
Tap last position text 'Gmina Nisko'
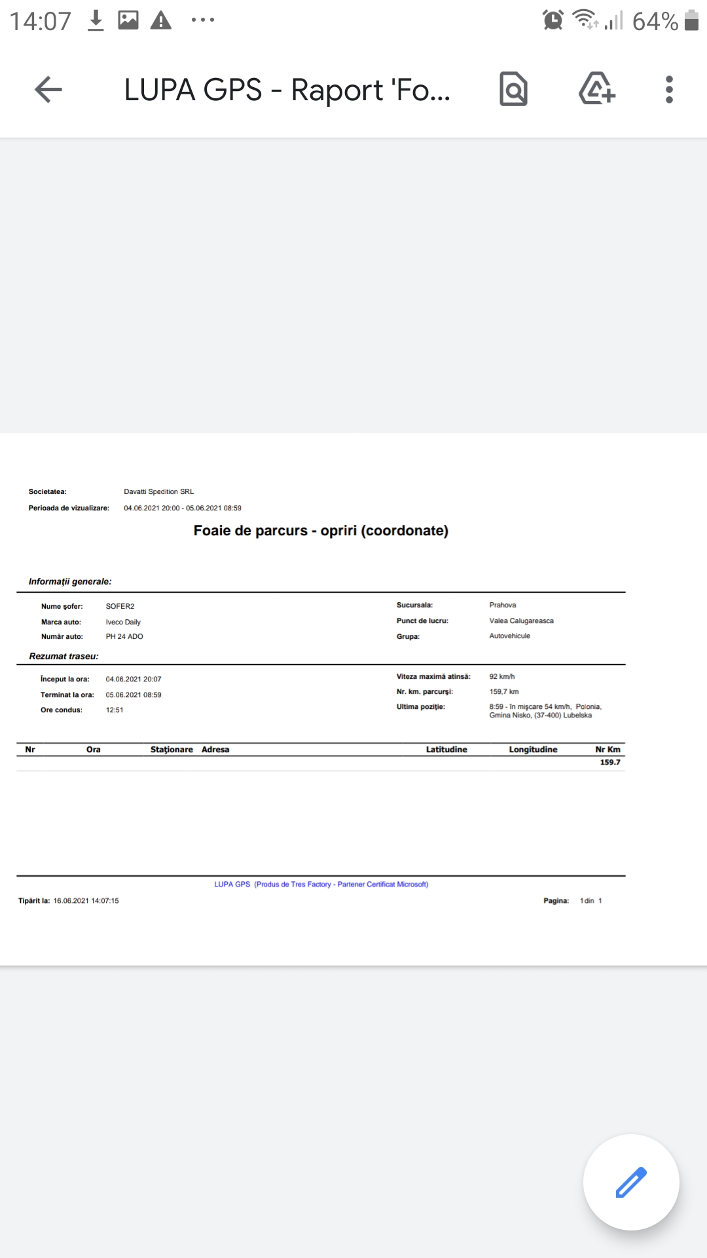(x=510, y=715)
